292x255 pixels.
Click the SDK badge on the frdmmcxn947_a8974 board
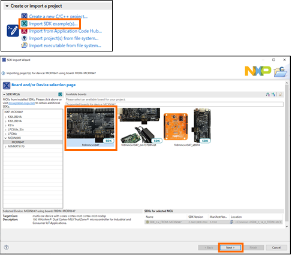click(x=205, y=141)
